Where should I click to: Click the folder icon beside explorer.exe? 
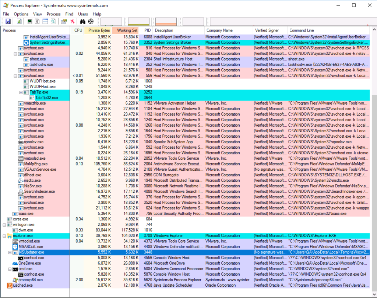[x=10, y=236]
